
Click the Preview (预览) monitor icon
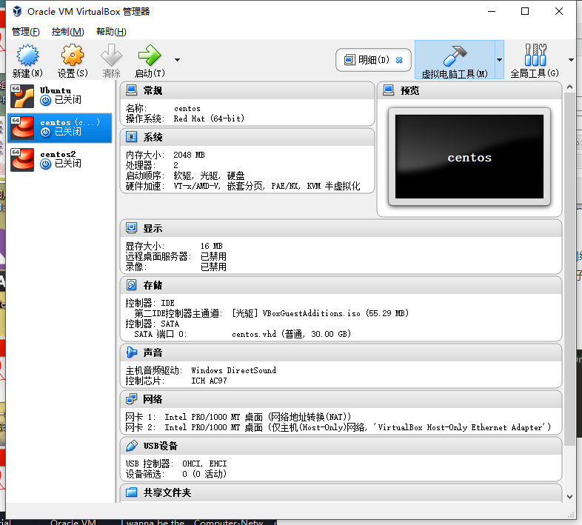click(x=388, y=90)
